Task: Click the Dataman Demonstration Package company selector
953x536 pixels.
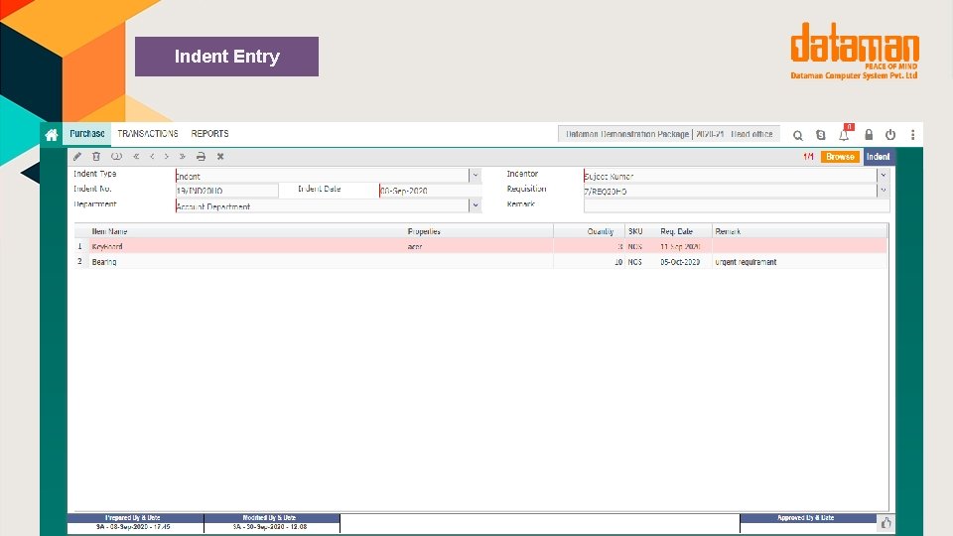Action: coord(668,134)
